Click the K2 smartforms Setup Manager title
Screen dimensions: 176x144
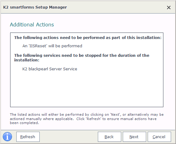click(35, 7)
